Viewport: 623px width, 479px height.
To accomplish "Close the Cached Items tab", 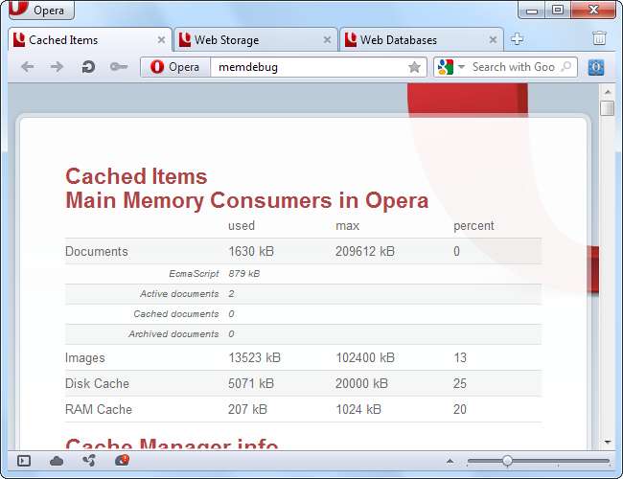I will click(161, 39).
